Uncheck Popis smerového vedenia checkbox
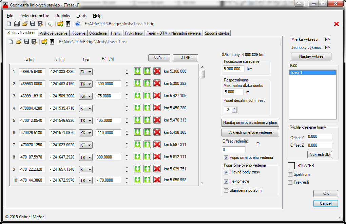The width and height of the screenshot is (346, 224). 226,157
